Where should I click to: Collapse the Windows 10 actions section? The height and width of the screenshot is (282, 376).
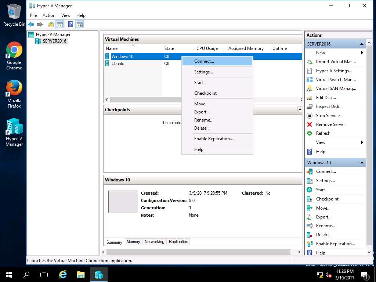click(362, 163)
